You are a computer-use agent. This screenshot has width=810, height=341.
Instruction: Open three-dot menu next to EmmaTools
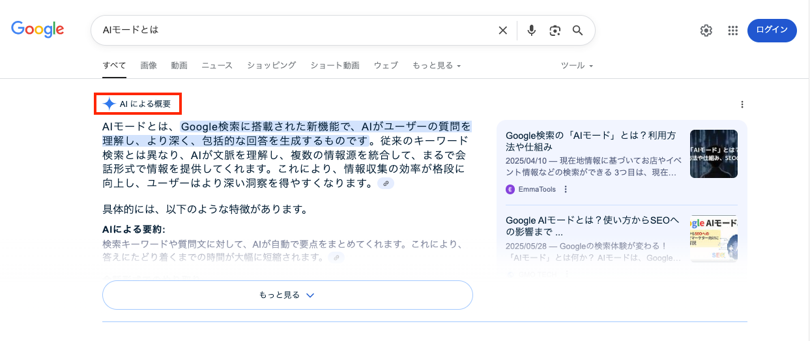[566, 190]
